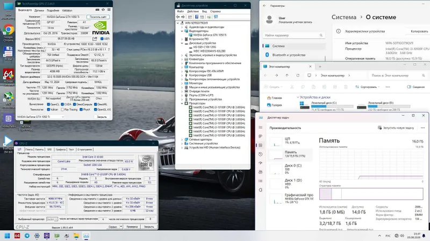Open Task Manager app history sidebar icon
The width and height of the screenshot is (430, 241).
261,154
